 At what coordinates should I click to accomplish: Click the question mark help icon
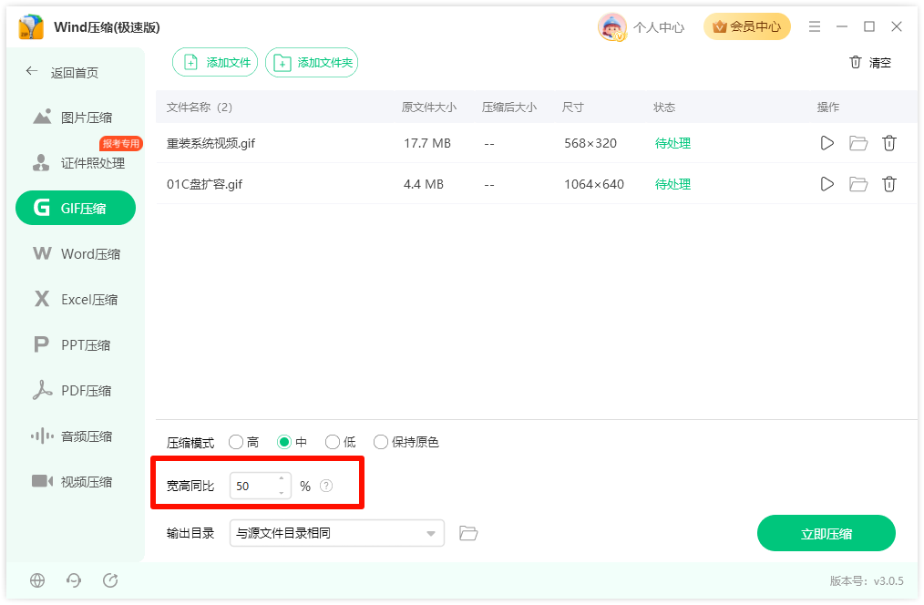point(326,486)
